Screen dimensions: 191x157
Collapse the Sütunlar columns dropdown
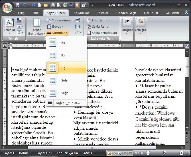(x=57, y=32)
